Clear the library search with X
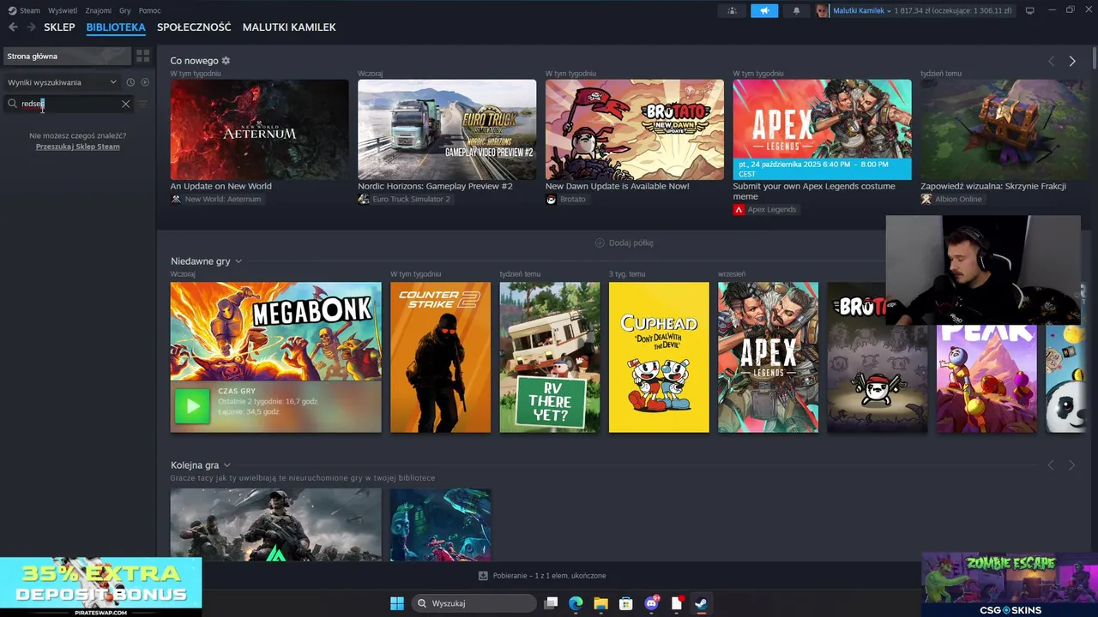Viewport: 1098px width, 617px height. (x=125, y=104)
